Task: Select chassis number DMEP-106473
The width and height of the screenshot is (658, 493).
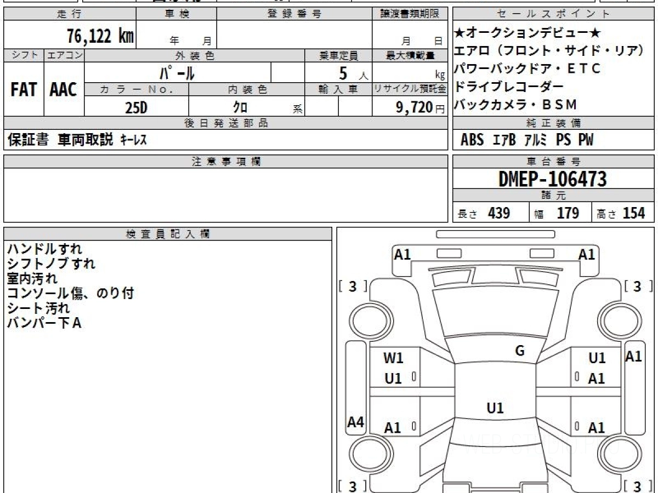Action: point(553,179)
